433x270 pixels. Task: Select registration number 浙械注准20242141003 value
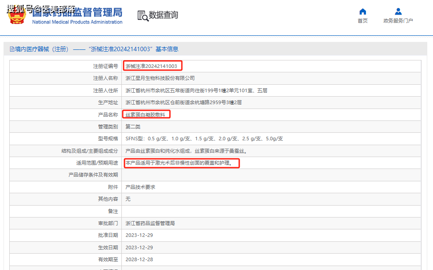(x=151, y=66)
